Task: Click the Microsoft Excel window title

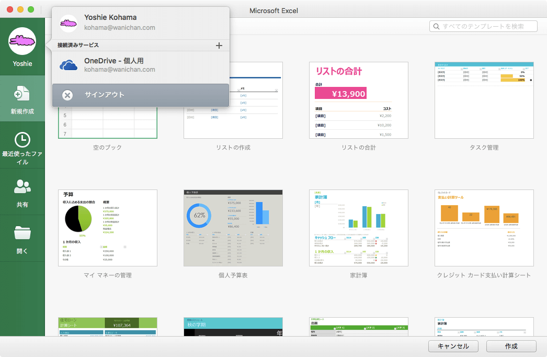Action: 274,11
